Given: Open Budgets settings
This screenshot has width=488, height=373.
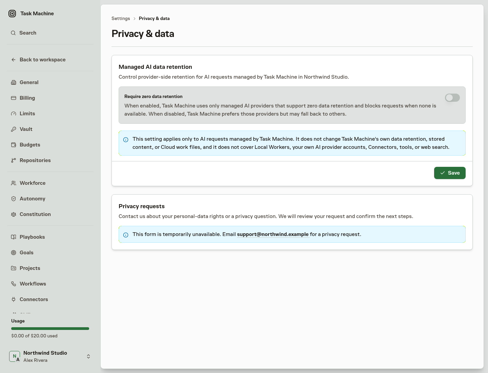Looking at the screenshot, I should (50, 145).
